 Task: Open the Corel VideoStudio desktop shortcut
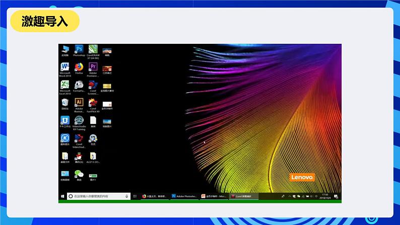pyautogui.click(x=79, y=141)
